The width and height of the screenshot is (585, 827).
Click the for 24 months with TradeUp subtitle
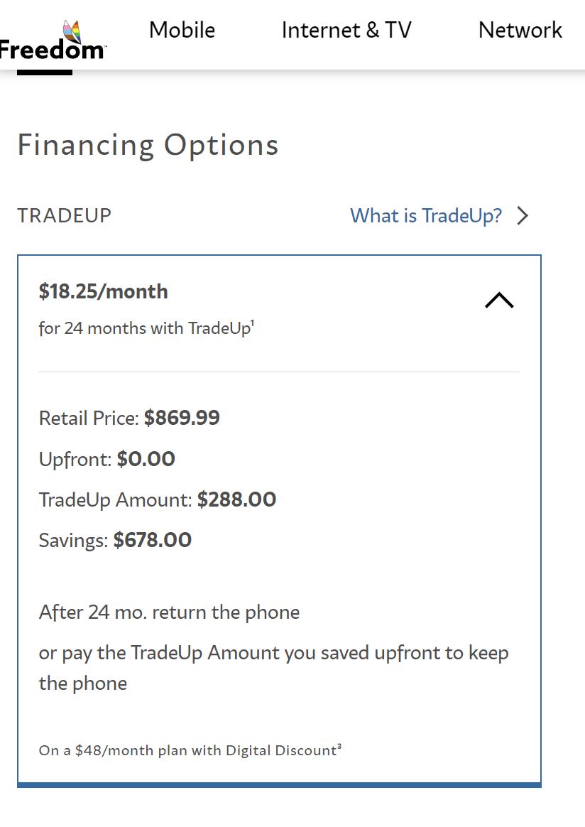click(x=145, y=328)
